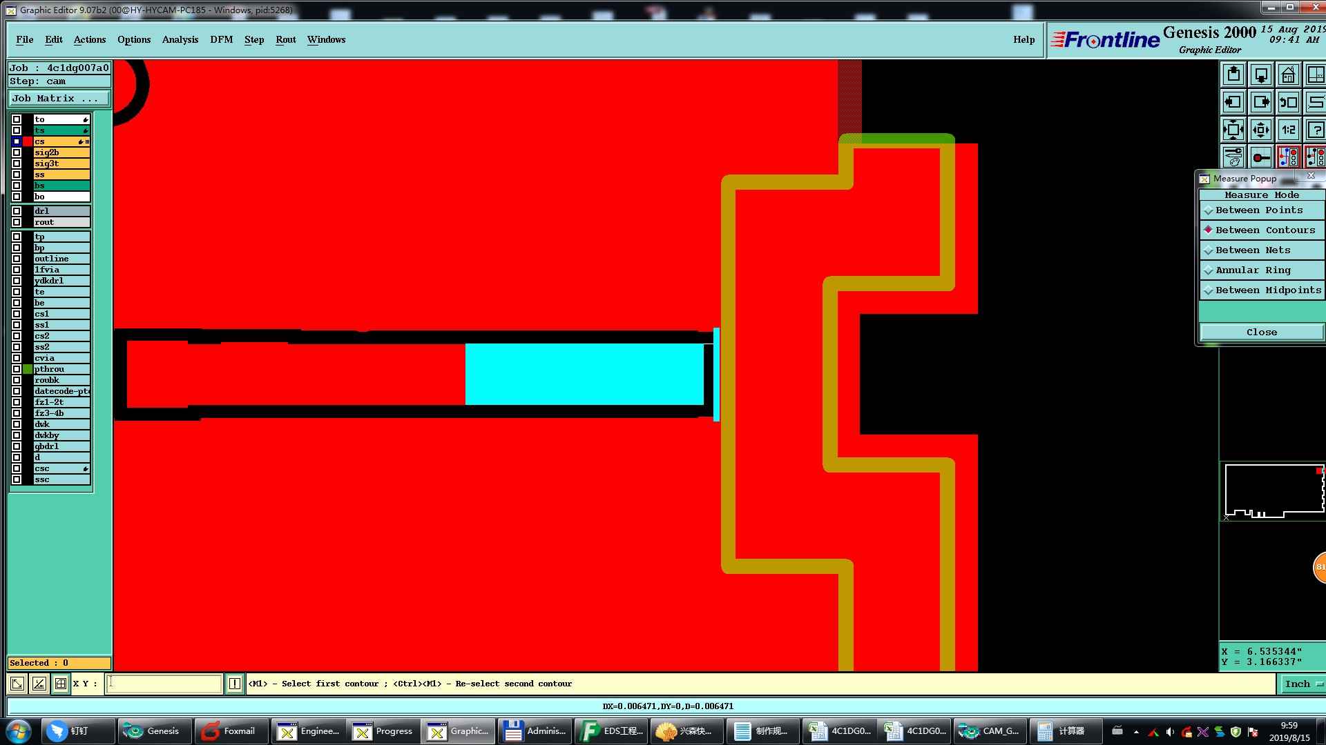
Task: Close the Measure Popup with Close button
Action: tap(1261, 332)
